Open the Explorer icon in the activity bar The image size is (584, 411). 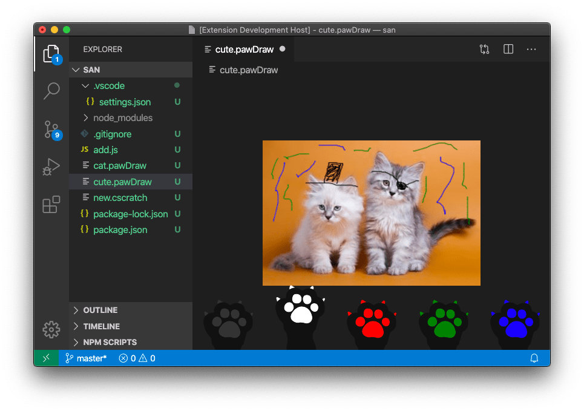tap(51, 53)
